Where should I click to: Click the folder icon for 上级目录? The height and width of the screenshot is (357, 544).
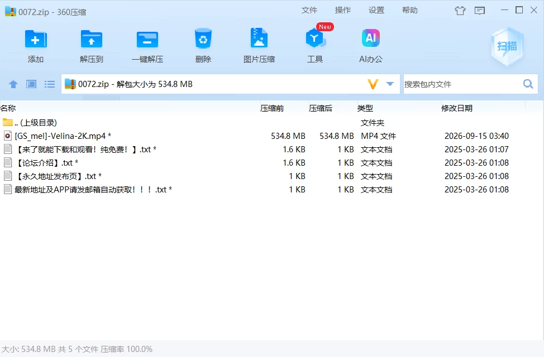coord(8,122)
